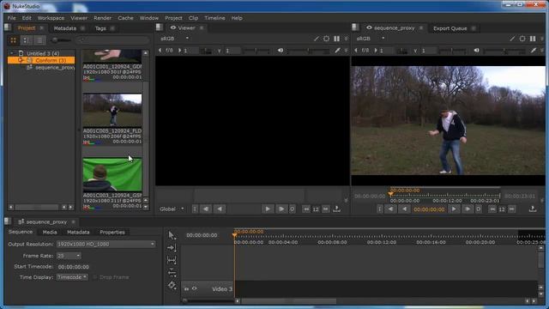Set out point in the left Viewer
This screenshot has height=309, width=549.
coord(292,209)
